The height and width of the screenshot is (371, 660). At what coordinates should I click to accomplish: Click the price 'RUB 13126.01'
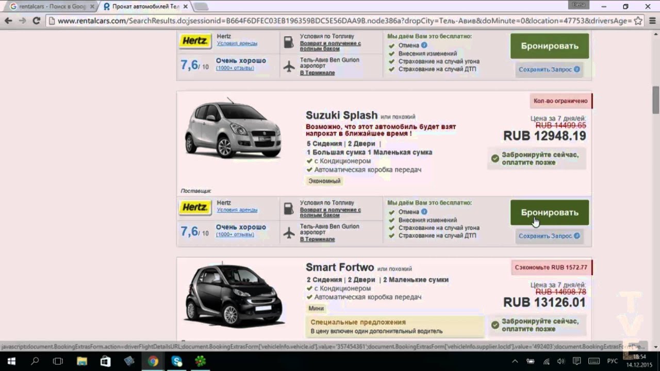tap(544, 302)
